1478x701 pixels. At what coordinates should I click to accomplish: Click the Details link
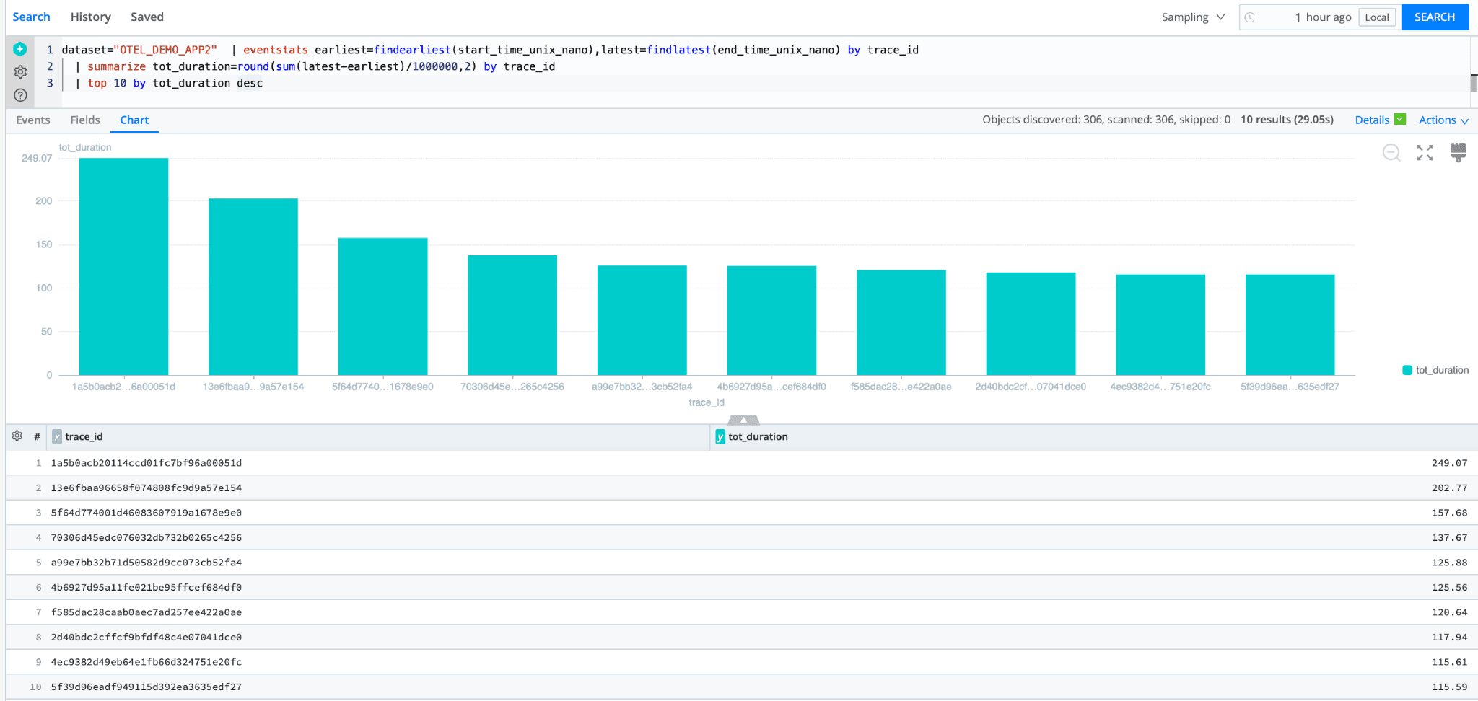1371,120
